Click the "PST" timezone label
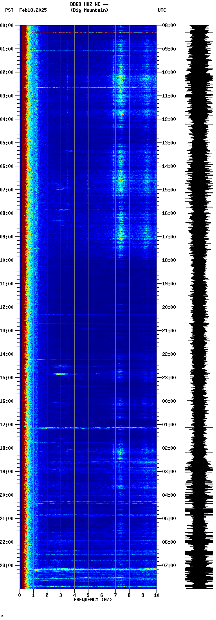216x620 pixels. (9, 10)
